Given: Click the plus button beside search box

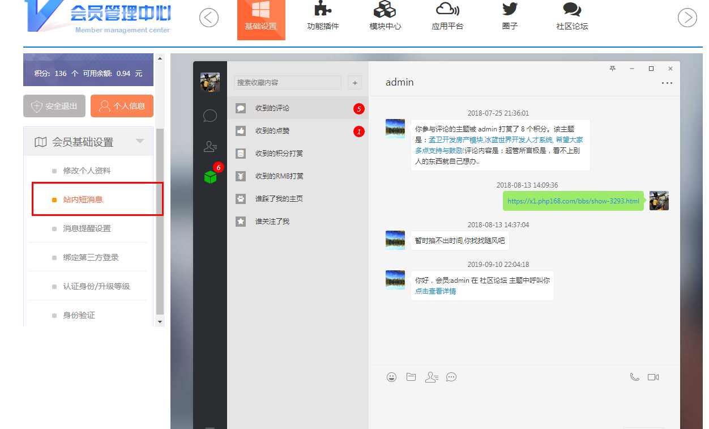Looking at the screenshot, I should pyautogui.click(x=354, y=83).
